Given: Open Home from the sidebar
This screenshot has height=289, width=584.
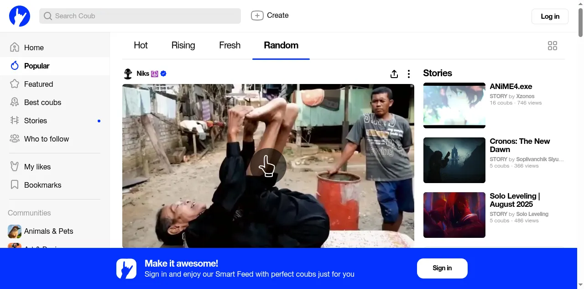Looking at the screenshot, I should pyautogui.click(x=34, y=47).
